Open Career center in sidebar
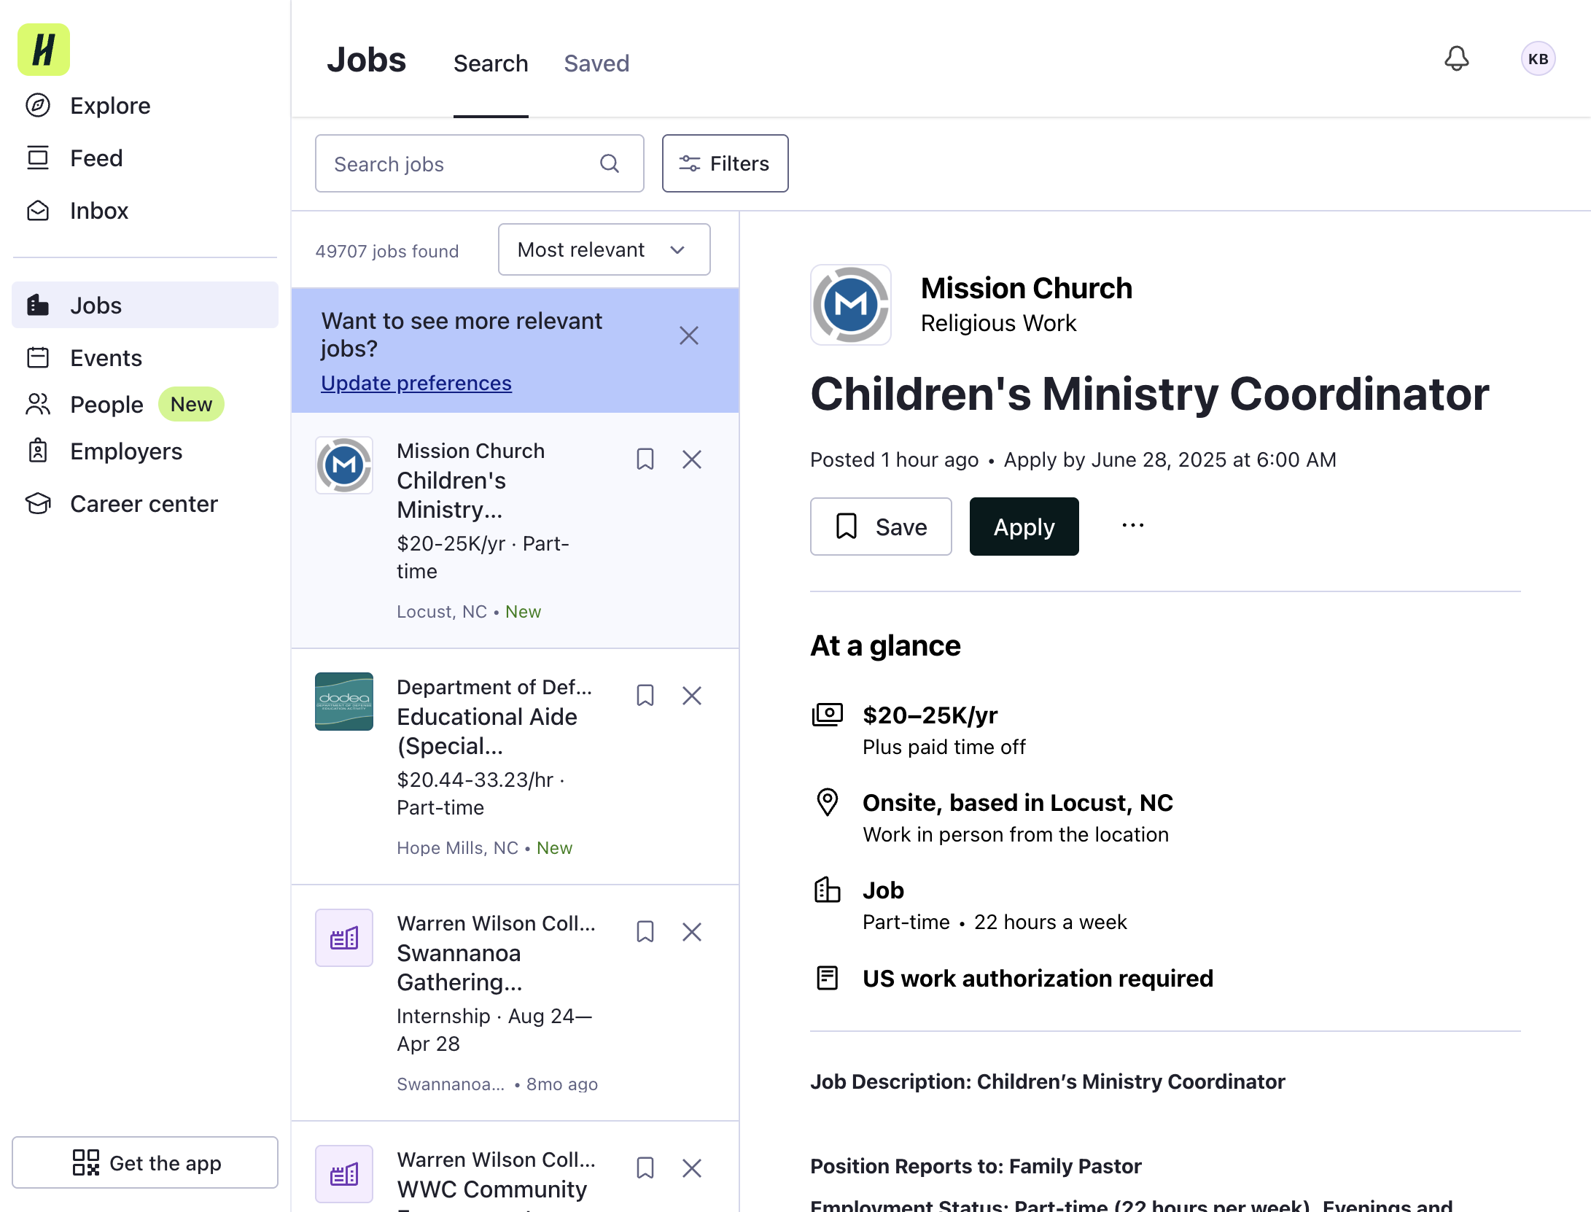The width and height of the screenshot is (1591, 1212). coord(121,504)
